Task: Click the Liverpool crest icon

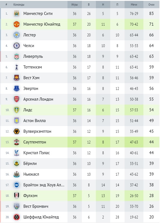Action: (x=17, y=56)
